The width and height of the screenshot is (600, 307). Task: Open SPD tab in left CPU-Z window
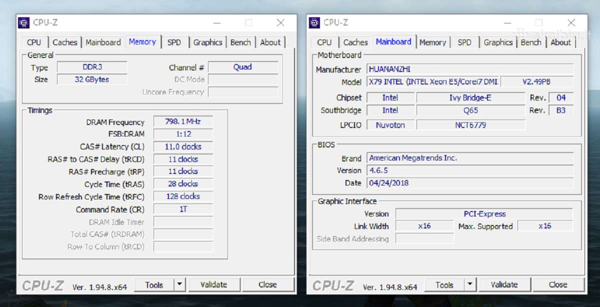174,42
